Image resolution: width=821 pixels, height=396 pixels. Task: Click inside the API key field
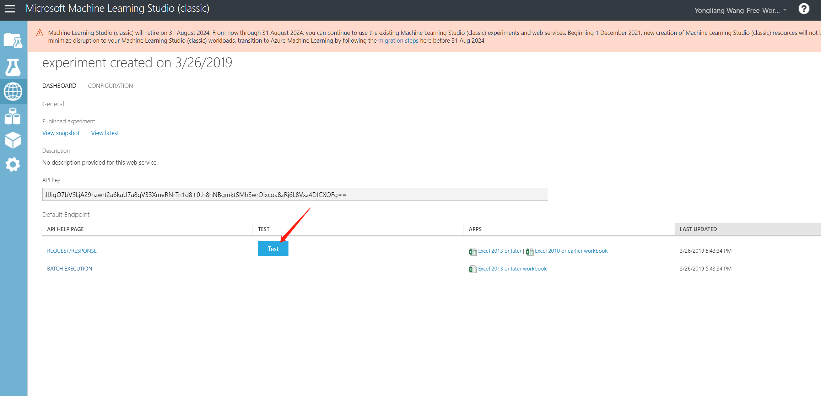(295, 194)
